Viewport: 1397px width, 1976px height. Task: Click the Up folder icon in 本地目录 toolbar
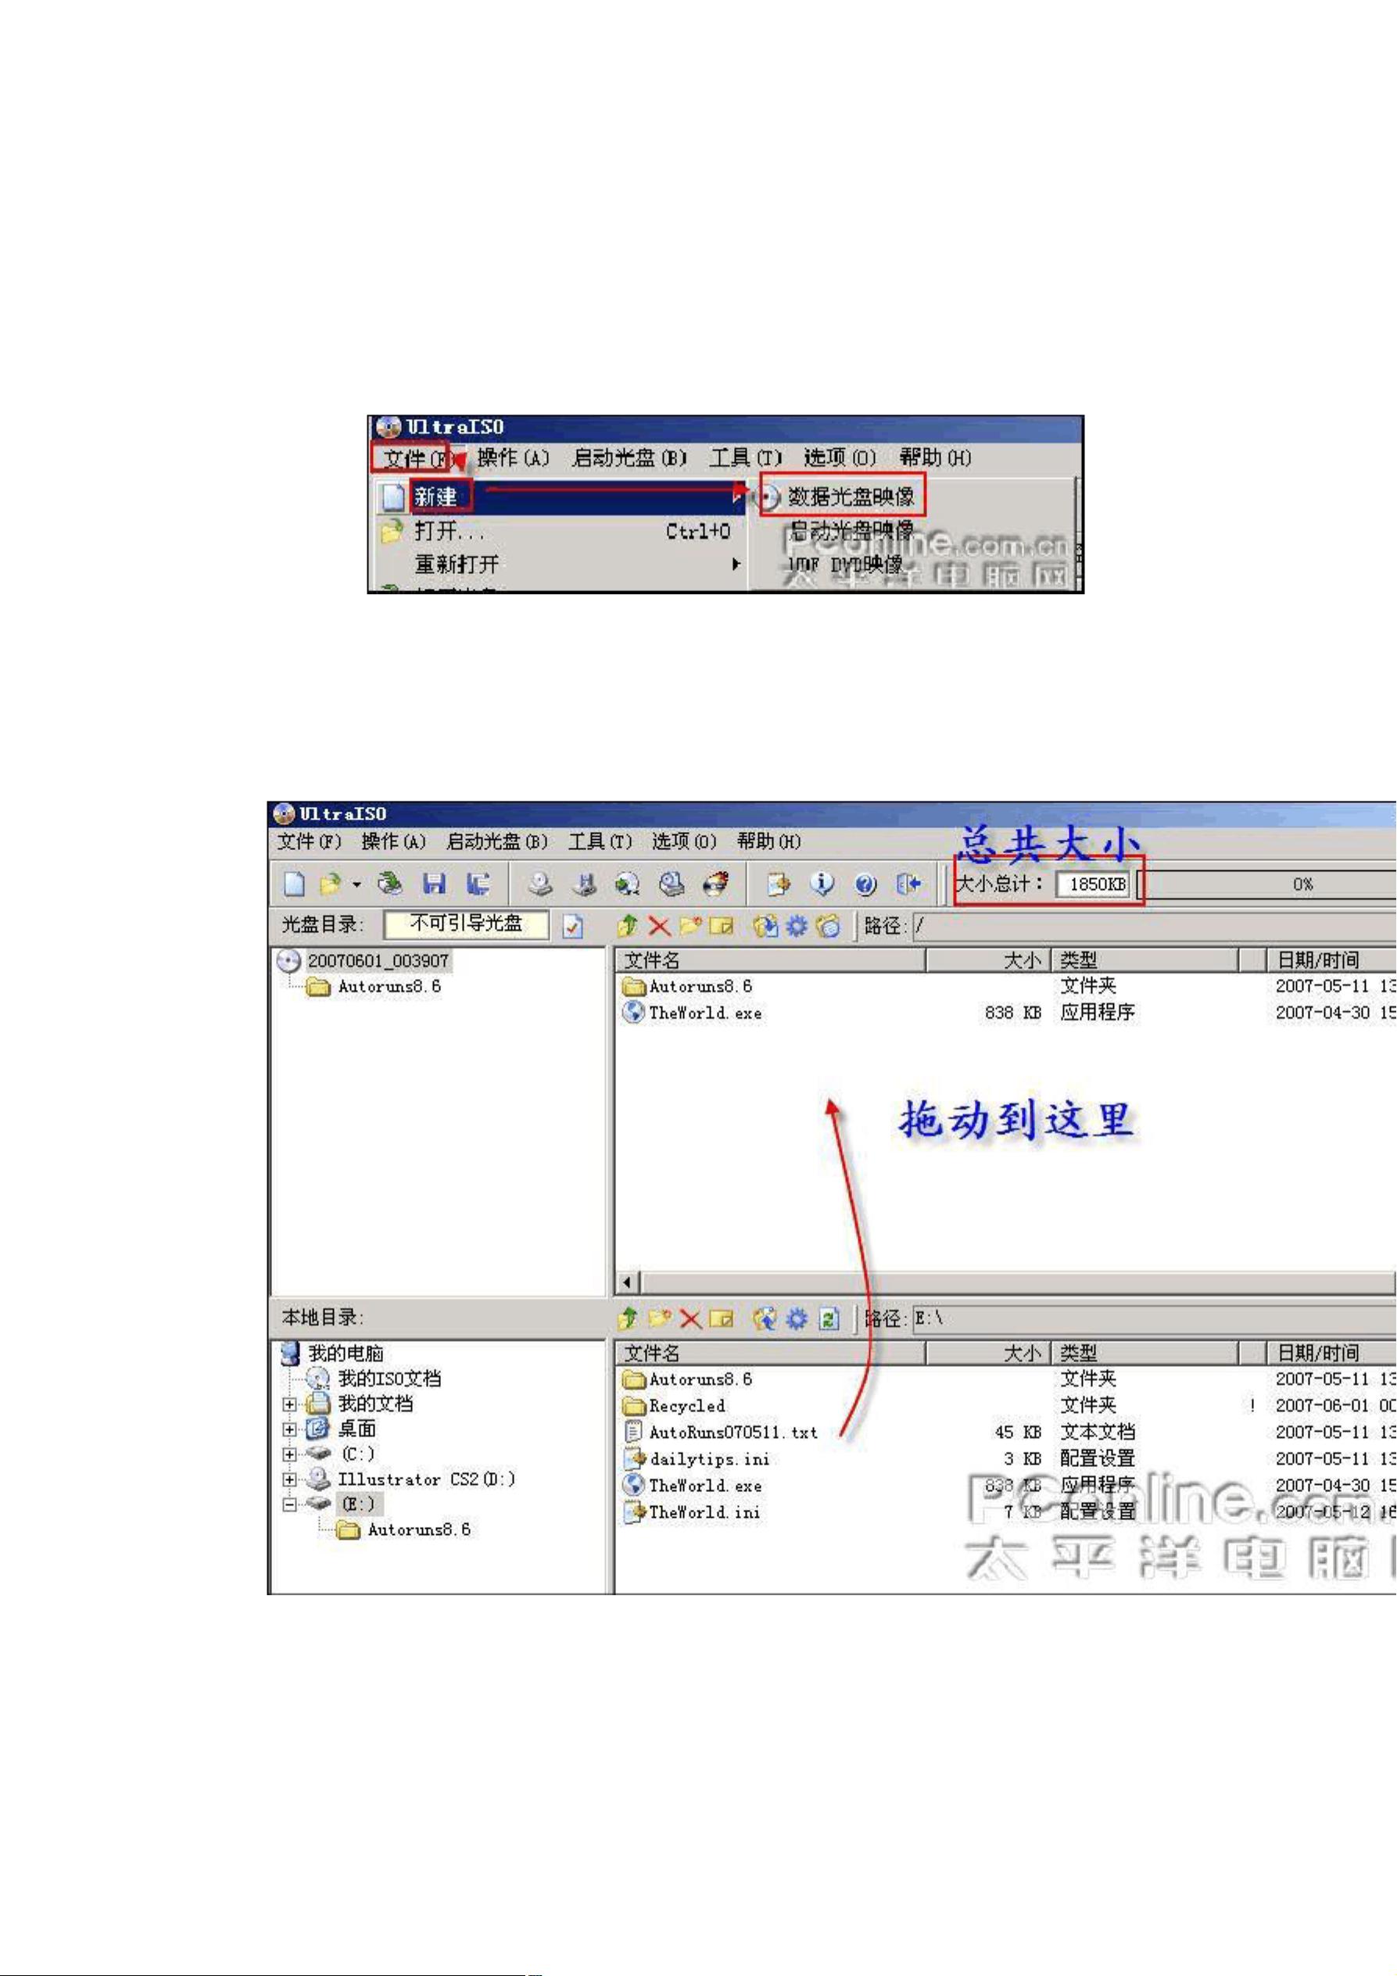(x=628, y=1318)
